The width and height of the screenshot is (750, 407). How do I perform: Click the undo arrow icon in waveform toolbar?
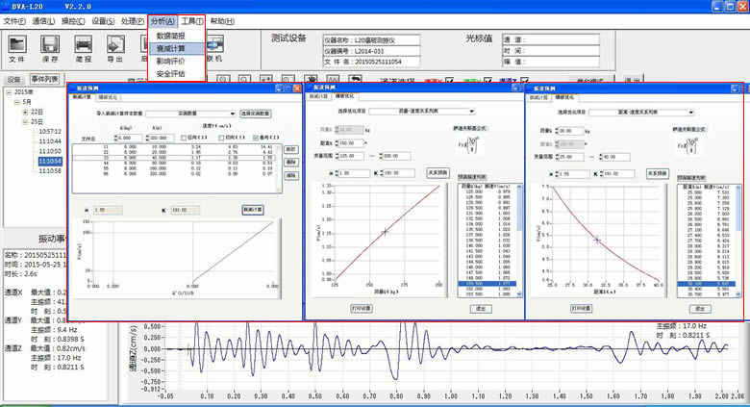[355, 80]
